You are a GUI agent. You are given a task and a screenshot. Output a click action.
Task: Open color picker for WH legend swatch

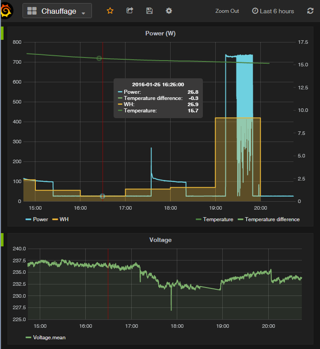pos(55,219)
